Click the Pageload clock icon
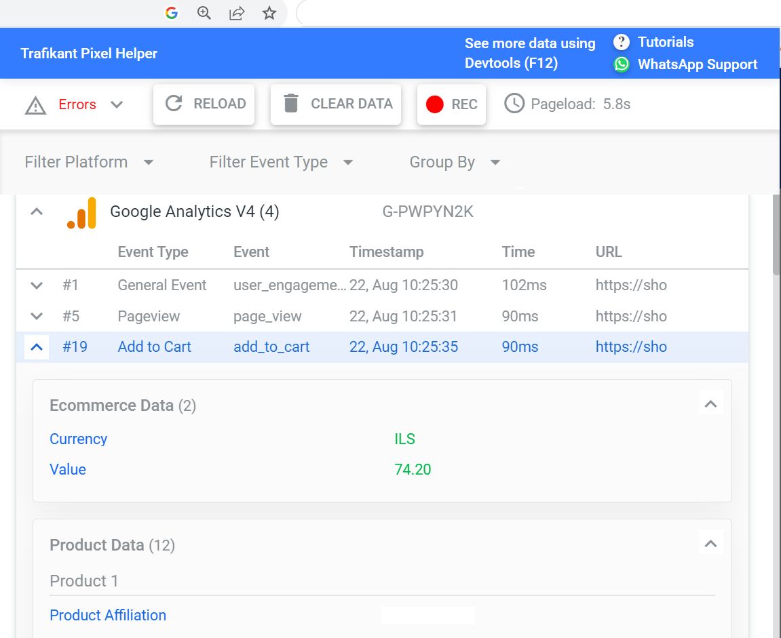Screen dimensions: 781x638 click(514, 104)
